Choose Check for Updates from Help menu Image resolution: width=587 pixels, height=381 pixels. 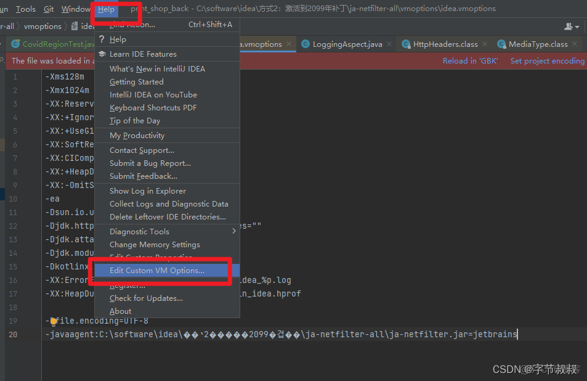[146, 298]
